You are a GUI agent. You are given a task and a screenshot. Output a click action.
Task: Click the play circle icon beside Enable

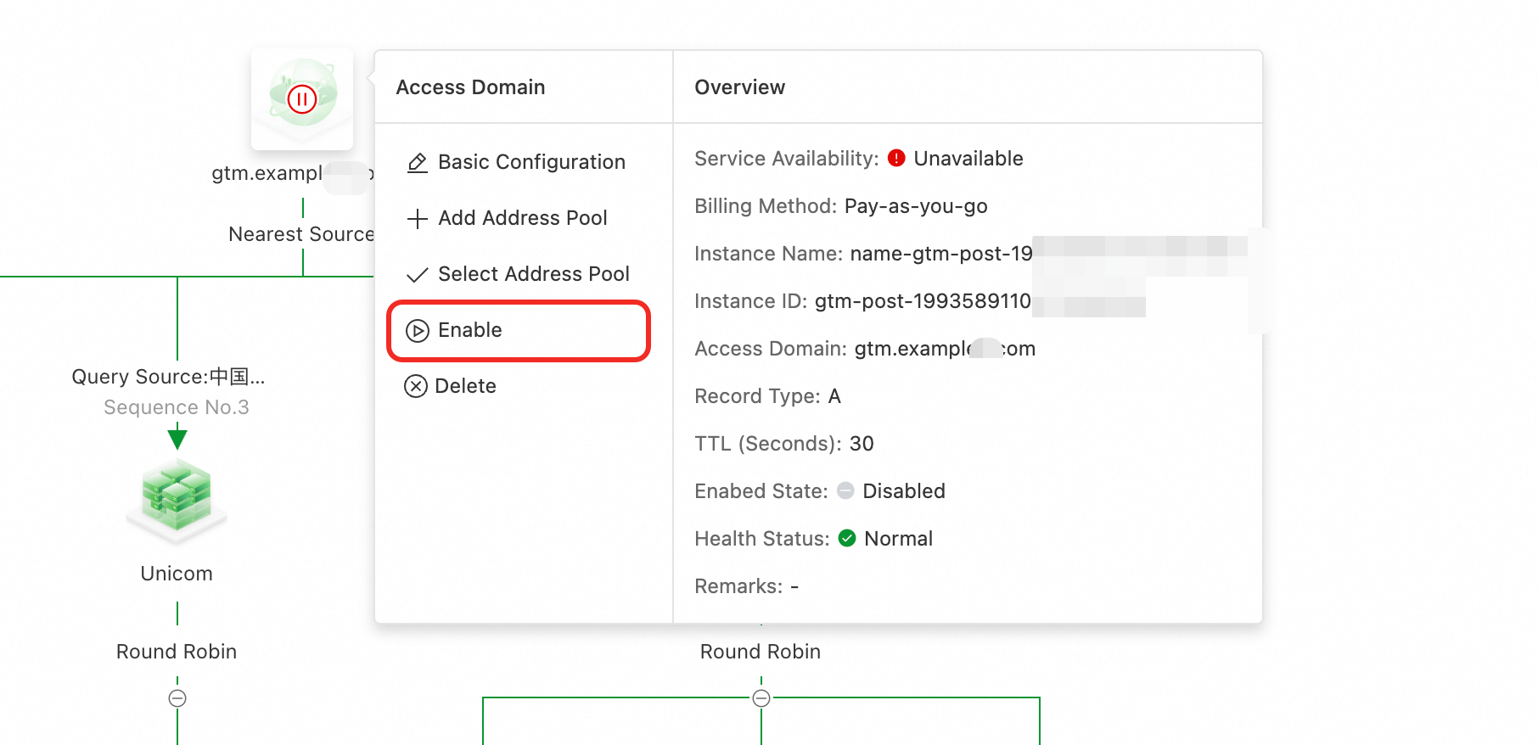[418, 330]
